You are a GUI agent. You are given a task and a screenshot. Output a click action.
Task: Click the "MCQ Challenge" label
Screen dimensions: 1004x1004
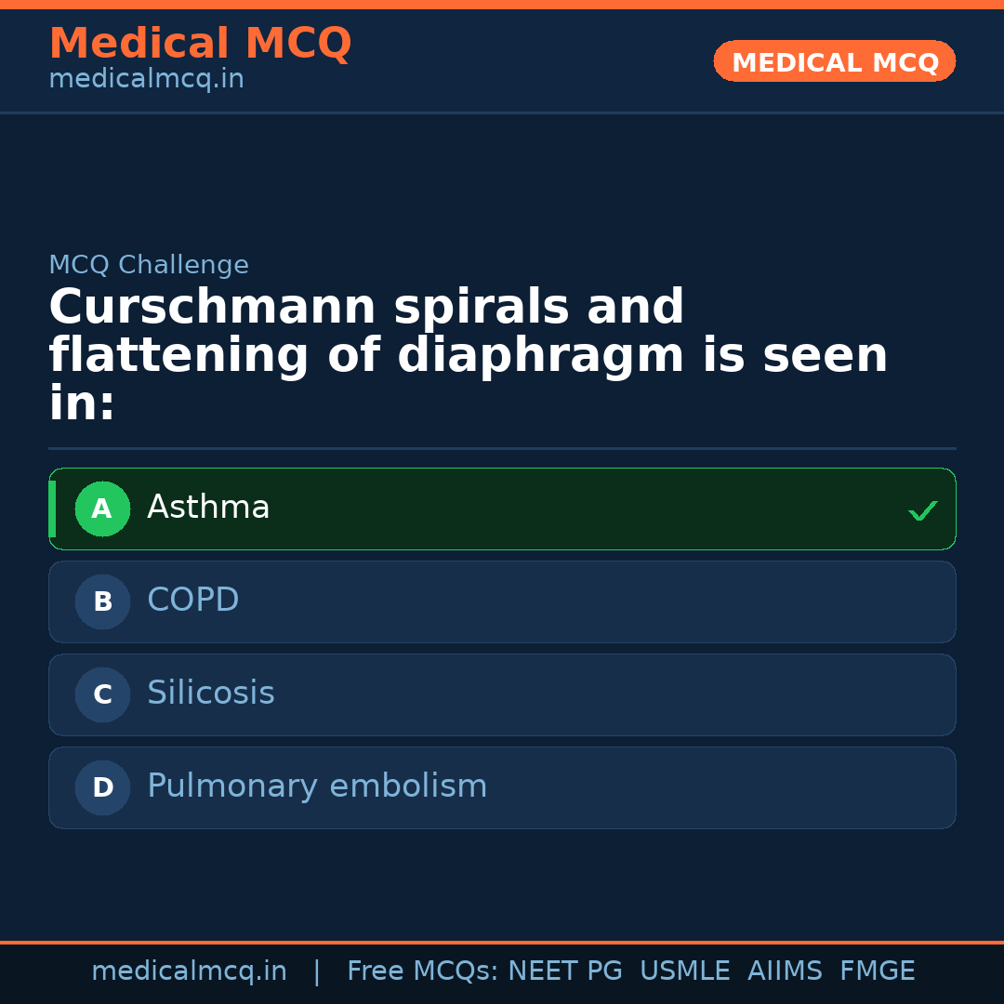pyautogui.click(x=149, y=266)
